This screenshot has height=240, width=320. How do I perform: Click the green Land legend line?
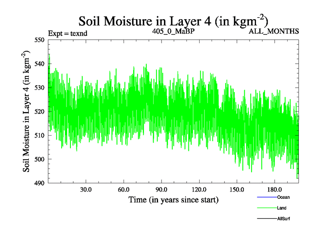click(x=267, y=208)
